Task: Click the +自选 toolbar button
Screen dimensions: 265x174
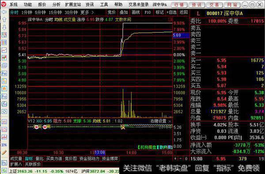Action: pyautogui.click(x=171, y=12)
